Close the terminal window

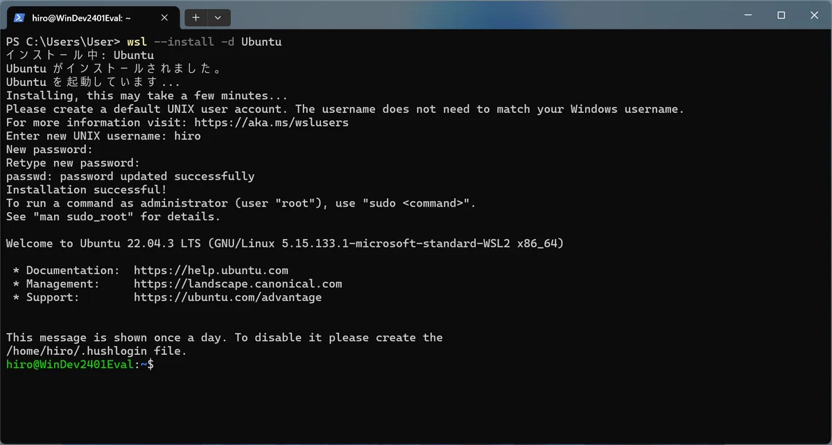(813, 15)
